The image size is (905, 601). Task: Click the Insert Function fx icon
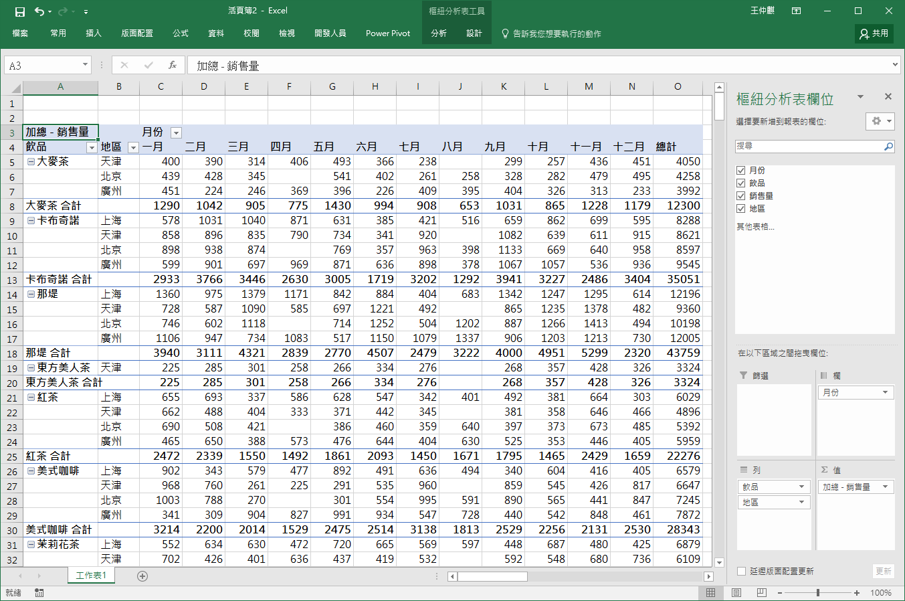173,65
